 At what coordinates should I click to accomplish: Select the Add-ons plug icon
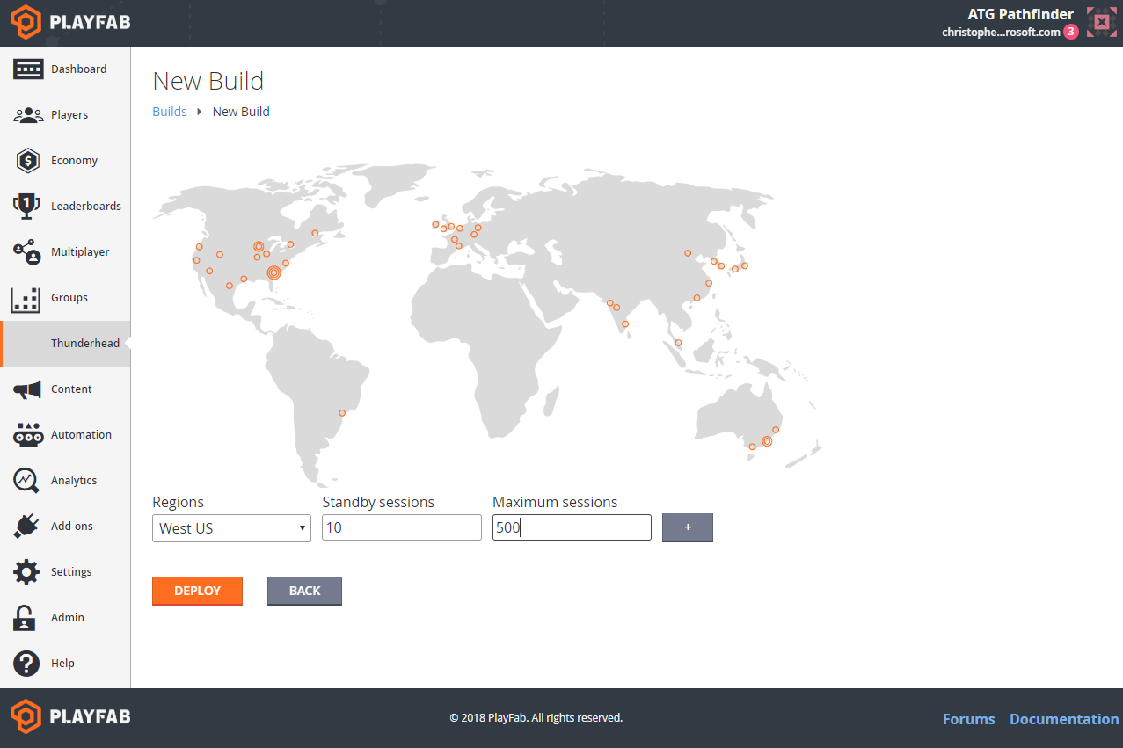tap(26, 527)
